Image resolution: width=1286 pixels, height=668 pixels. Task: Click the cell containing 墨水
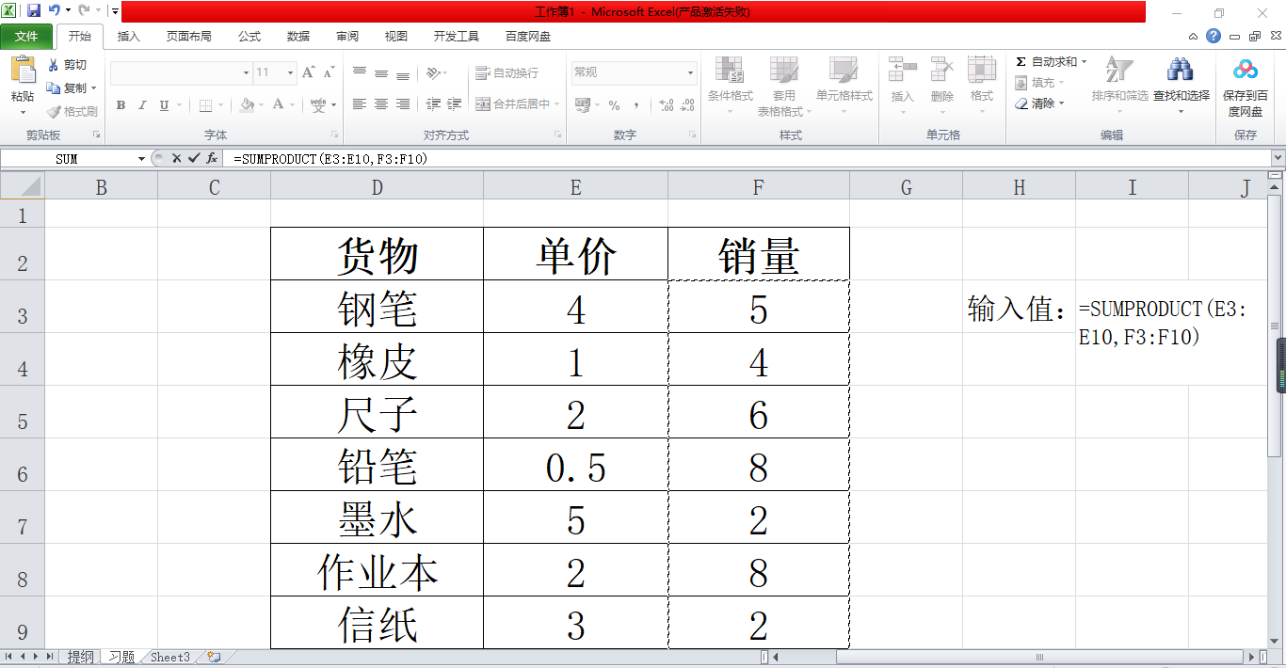click(377, 517)
